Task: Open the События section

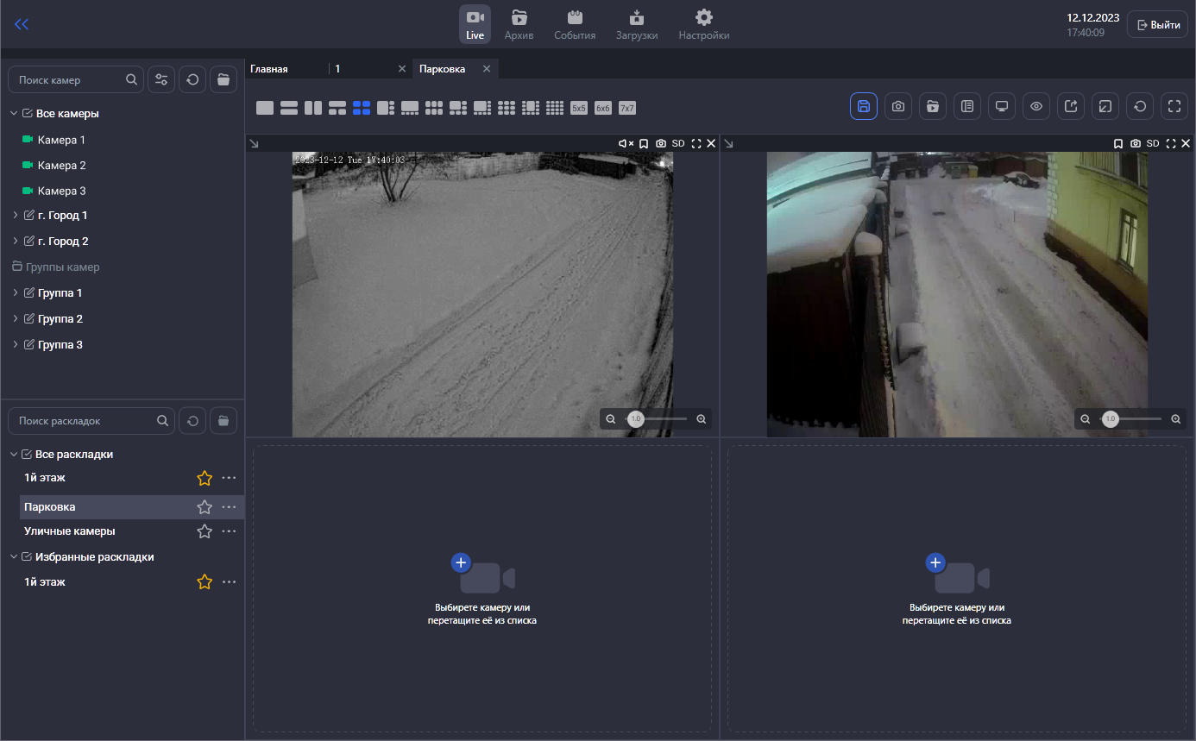Action: click(x=575, y=24)
